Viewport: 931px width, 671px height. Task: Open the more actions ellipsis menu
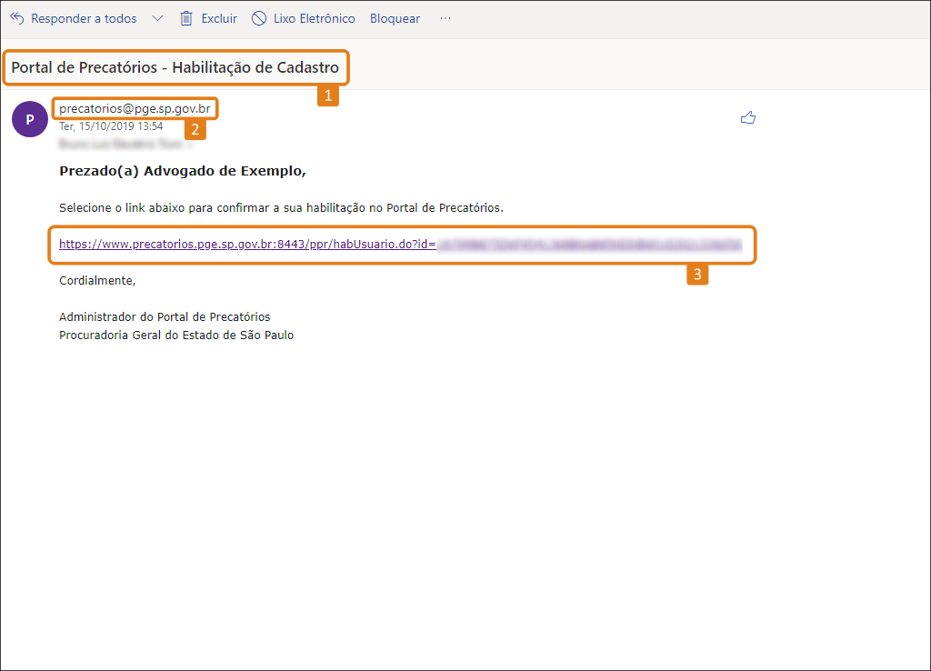[x=445, y=18]
